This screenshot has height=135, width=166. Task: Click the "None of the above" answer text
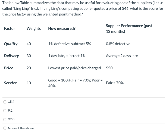click(x=21, y=128)
